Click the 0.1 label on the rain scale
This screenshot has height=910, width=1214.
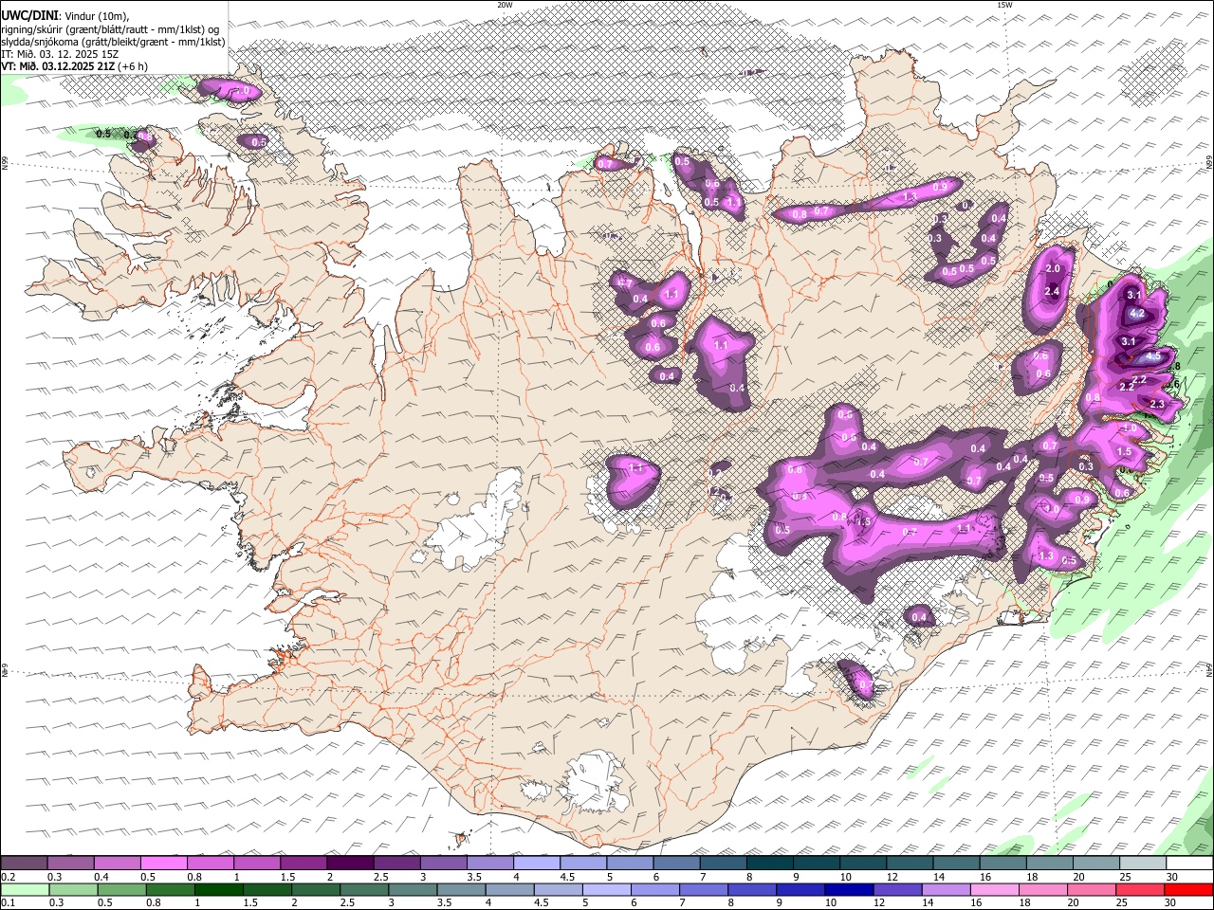tap(8, 903)
